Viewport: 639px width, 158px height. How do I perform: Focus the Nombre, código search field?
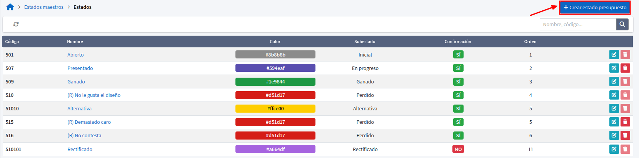pyautogui.click(x=578, y=24)
